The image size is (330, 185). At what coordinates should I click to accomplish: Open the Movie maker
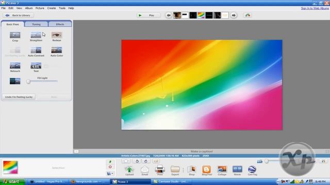click(x=237, y=170)
